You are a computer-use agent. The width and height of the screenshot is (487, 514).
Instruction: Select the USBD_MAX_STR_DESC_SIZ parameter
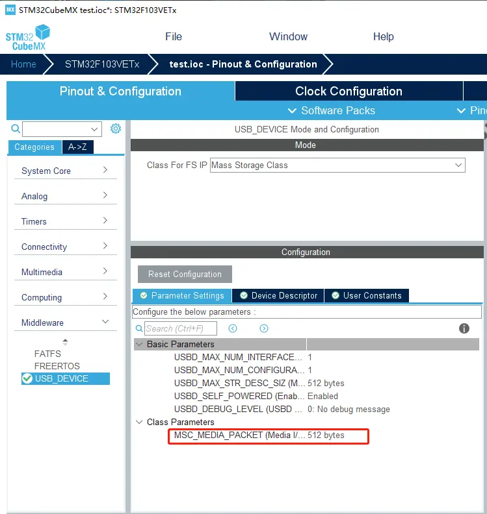point(239,383)
